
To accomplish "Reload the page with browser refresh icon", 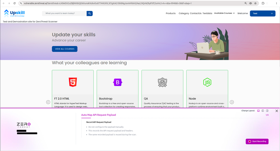I will [x=15, y=3].
